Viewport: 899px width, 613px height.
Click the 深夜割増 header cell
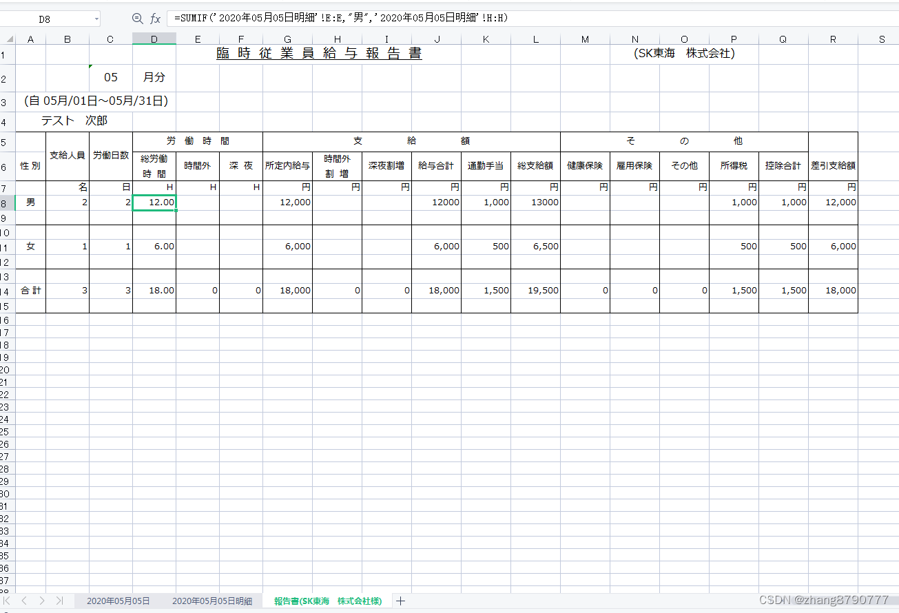coord(386,166)
